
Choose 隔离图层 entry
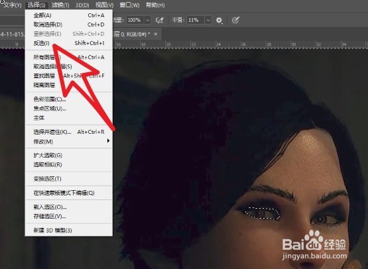tap(69, 85)
